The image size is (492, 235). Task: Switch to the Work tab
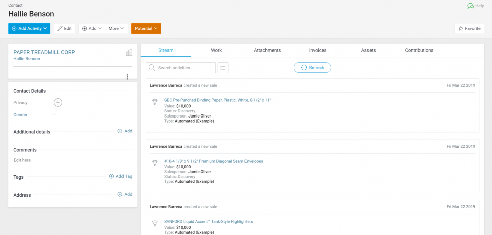tap(216, 50)
